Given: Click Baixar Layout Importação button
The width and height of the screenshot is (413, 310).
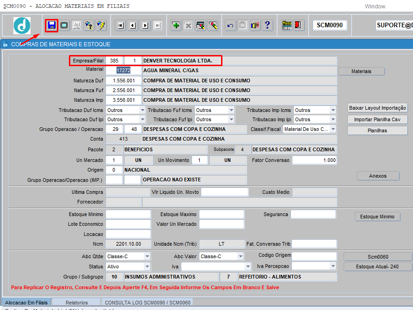Looking at the screenshot, I should click(x=377, y=108).
